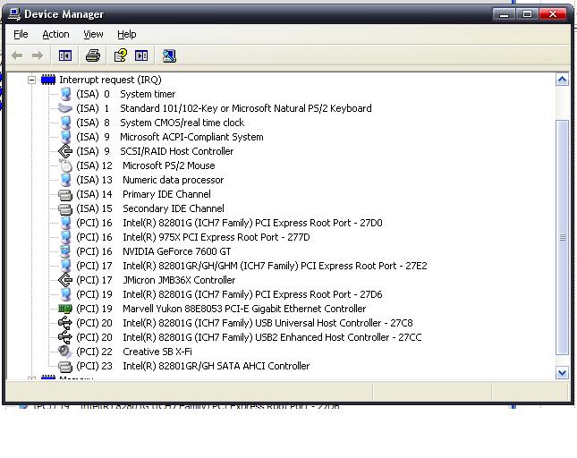Click the scrollbar down arrow

[563, 373]
